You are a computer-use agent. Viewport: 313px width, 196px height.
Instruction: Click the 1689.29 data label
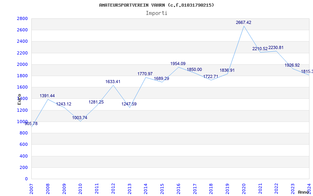[x=161, y=78]
